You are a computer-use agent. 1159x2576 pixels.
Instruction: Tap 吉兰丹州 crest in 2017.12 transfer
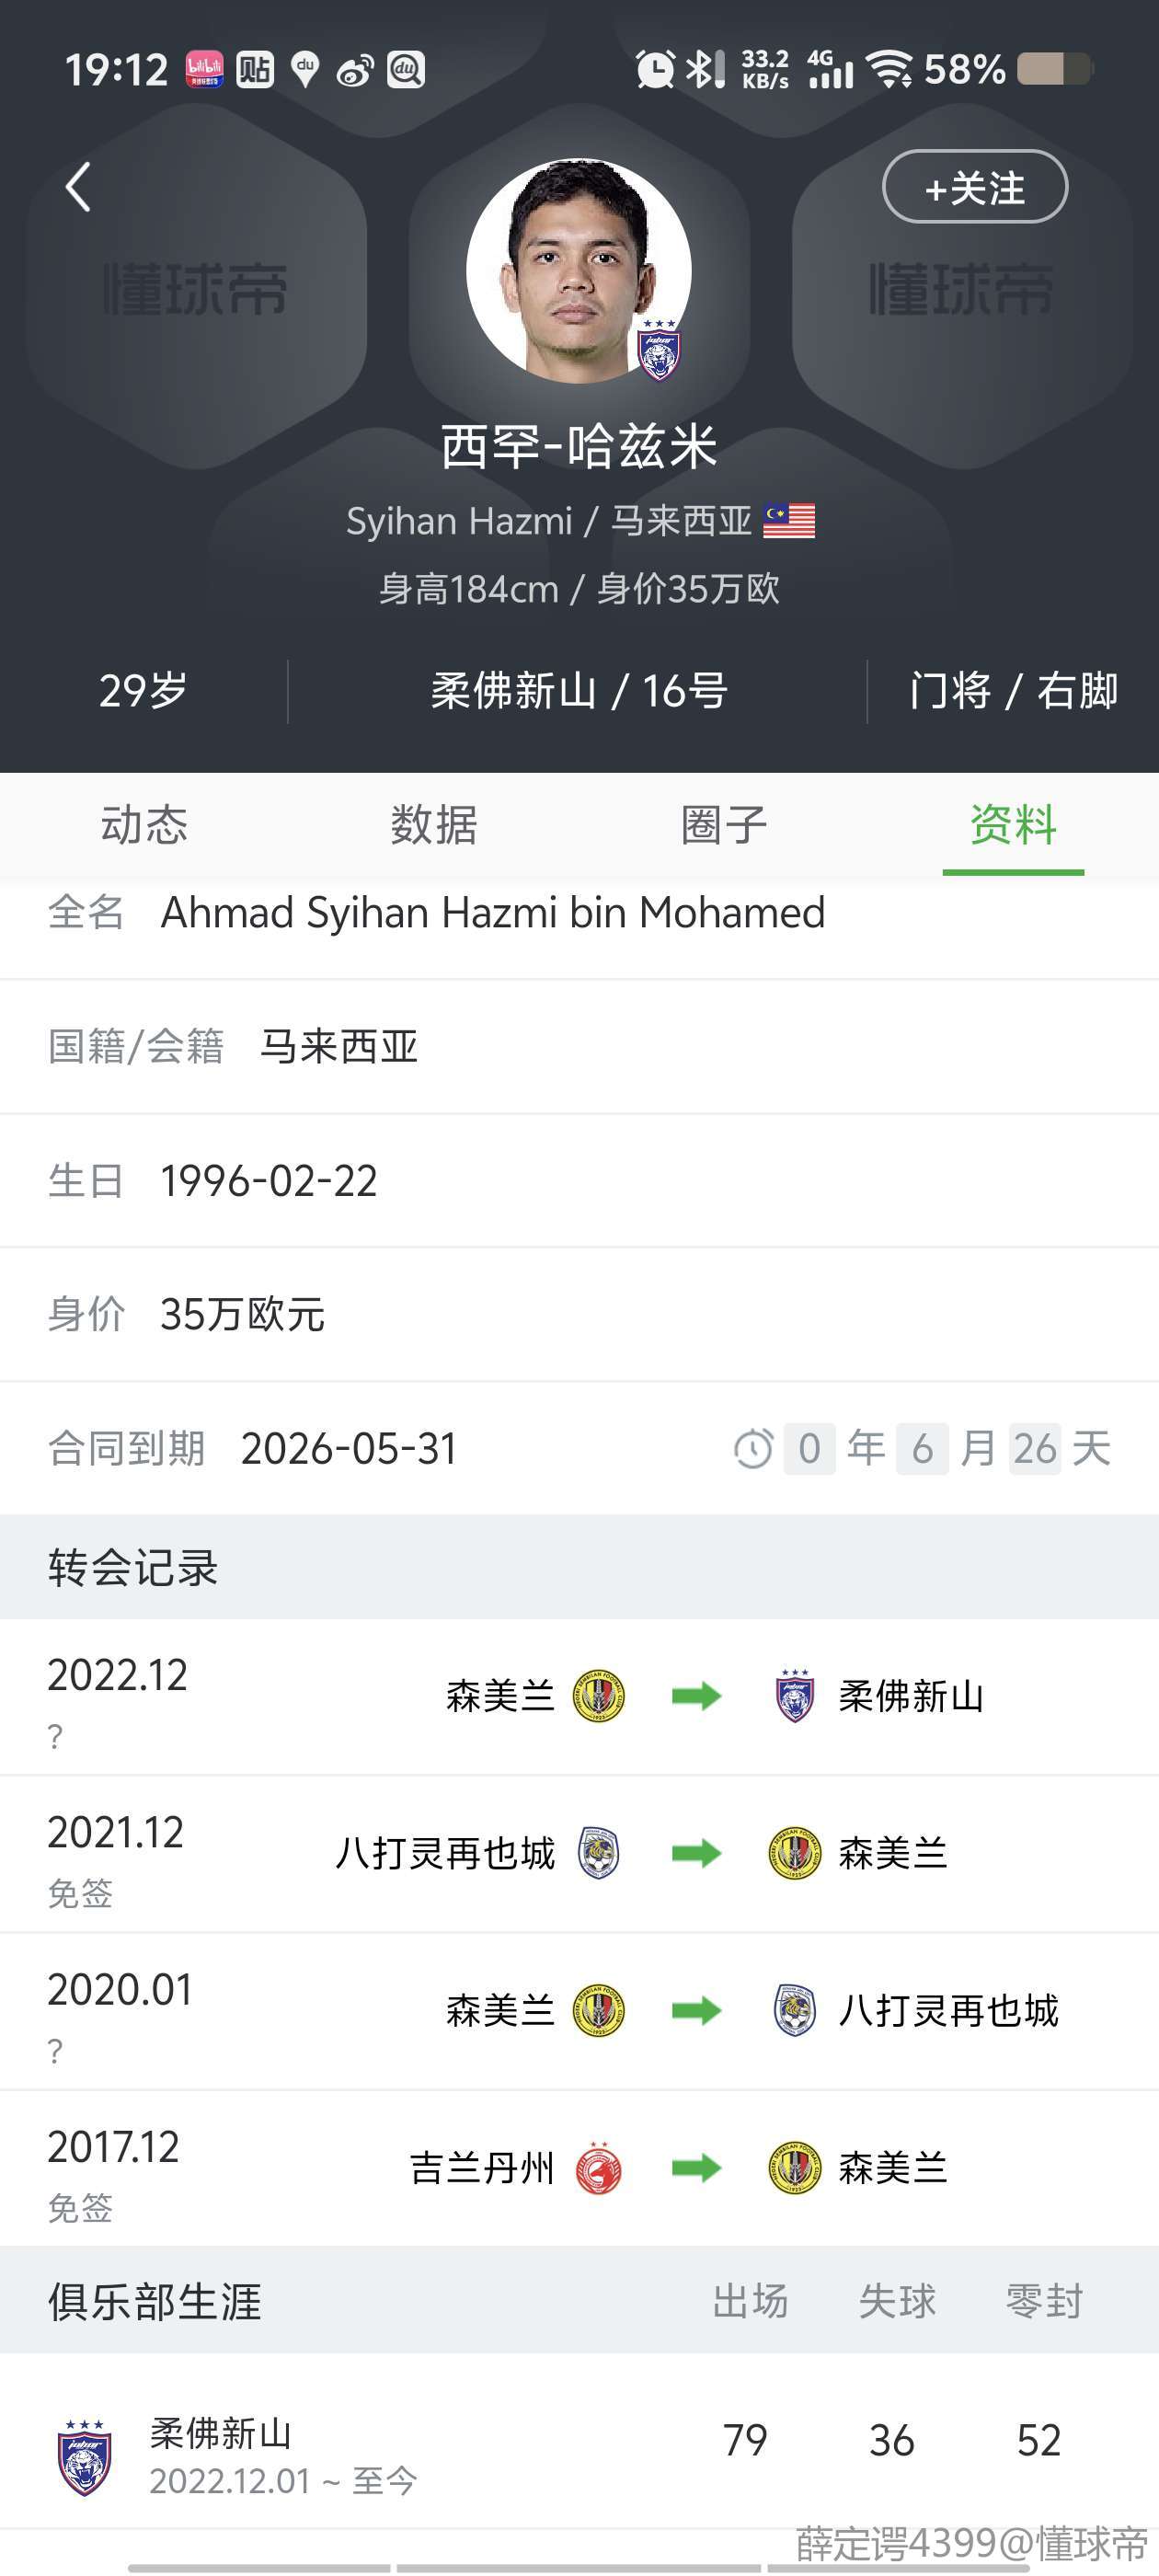point(598,2168)
